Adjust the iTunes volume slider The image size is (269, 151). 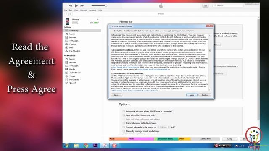pos(99,5)
